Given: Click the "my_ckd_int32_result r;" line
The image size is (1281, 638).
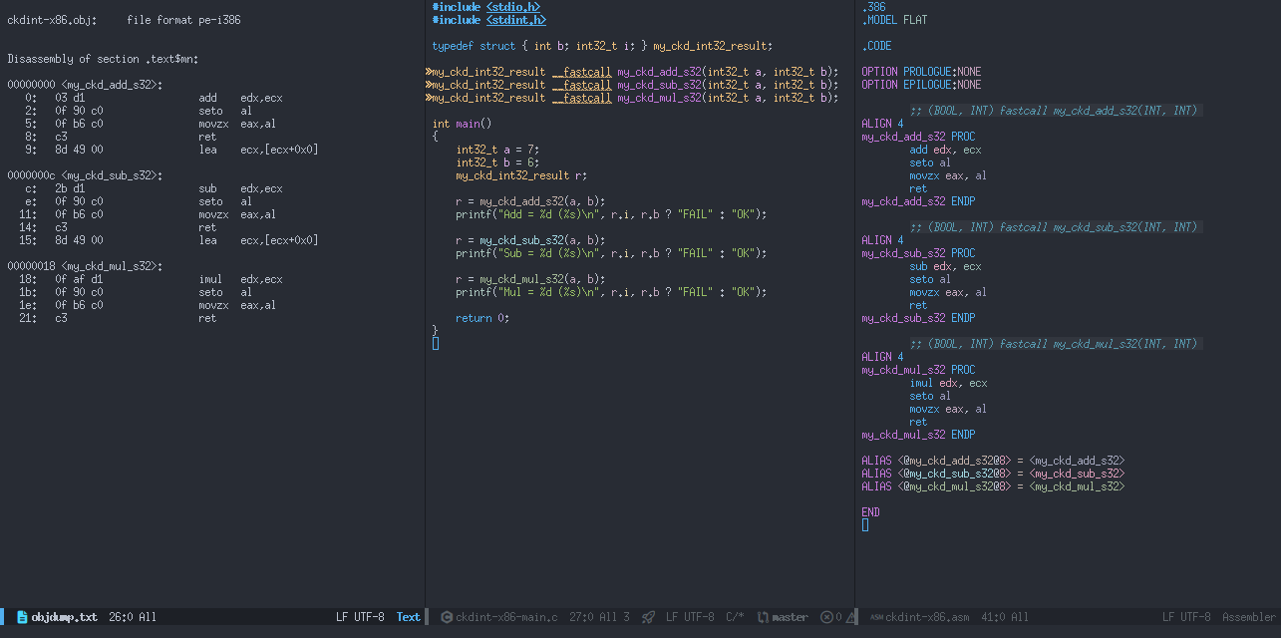Looking at the screenshot, I should coord(521,175).
